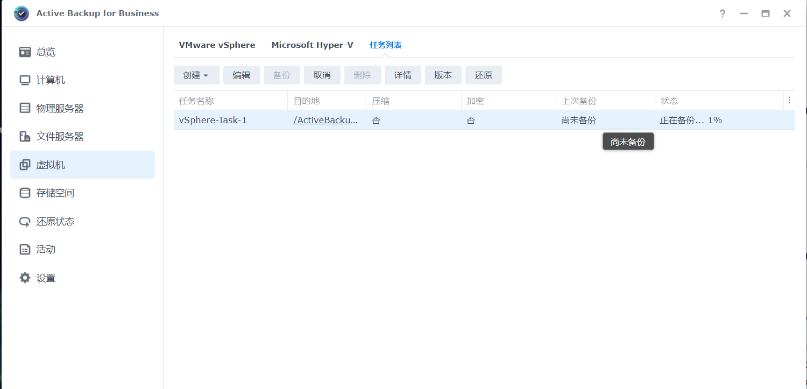
Task: Click the 存储空间 storage sidebar icon
Action: point(25,193)
